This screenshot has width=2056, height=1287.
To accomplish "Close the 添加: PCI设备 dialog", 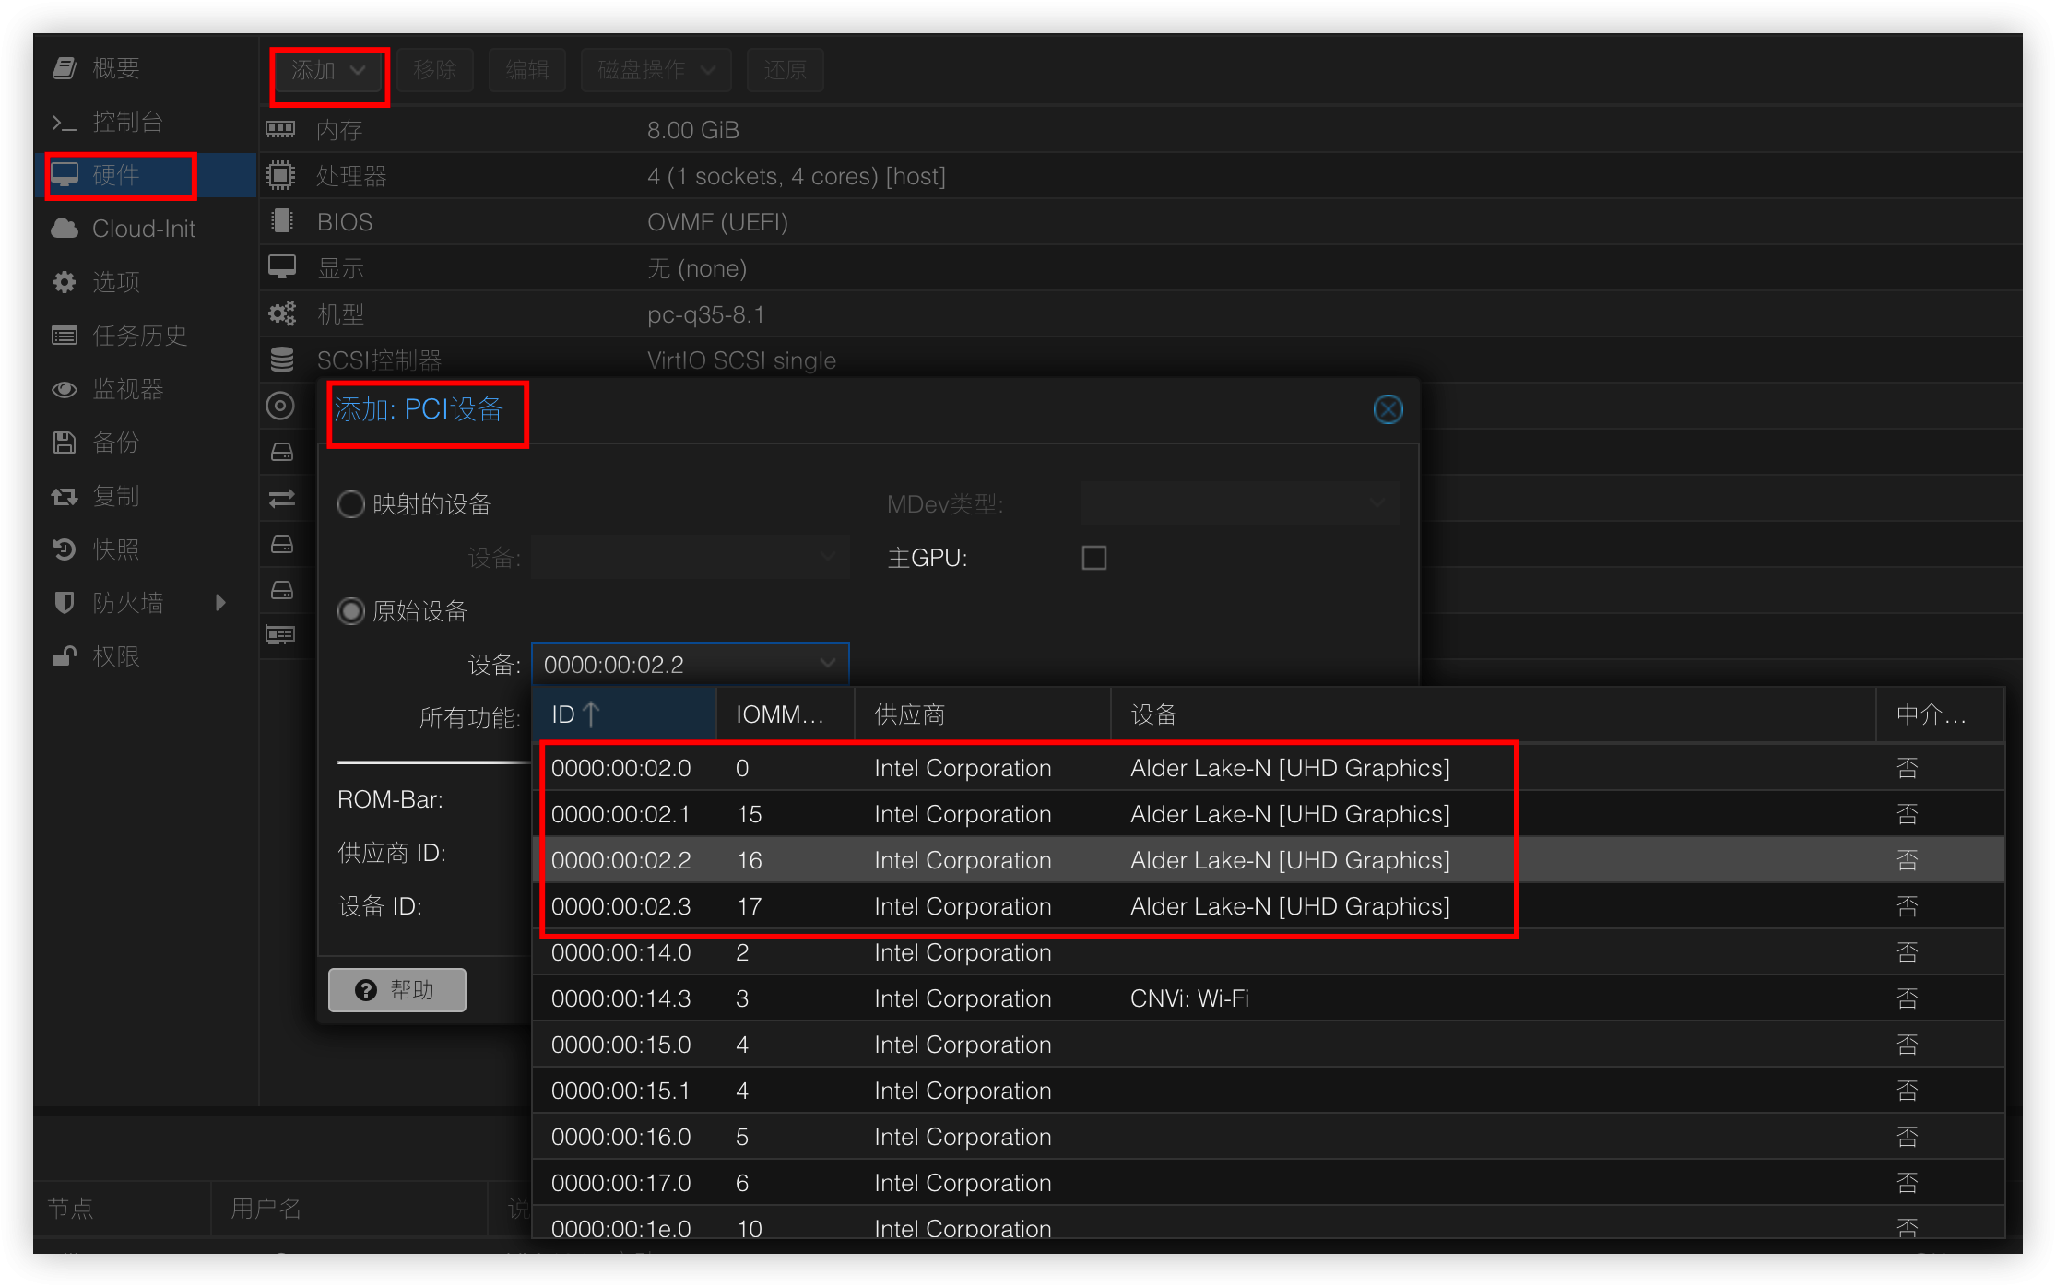I will (x=1388, y=409).
